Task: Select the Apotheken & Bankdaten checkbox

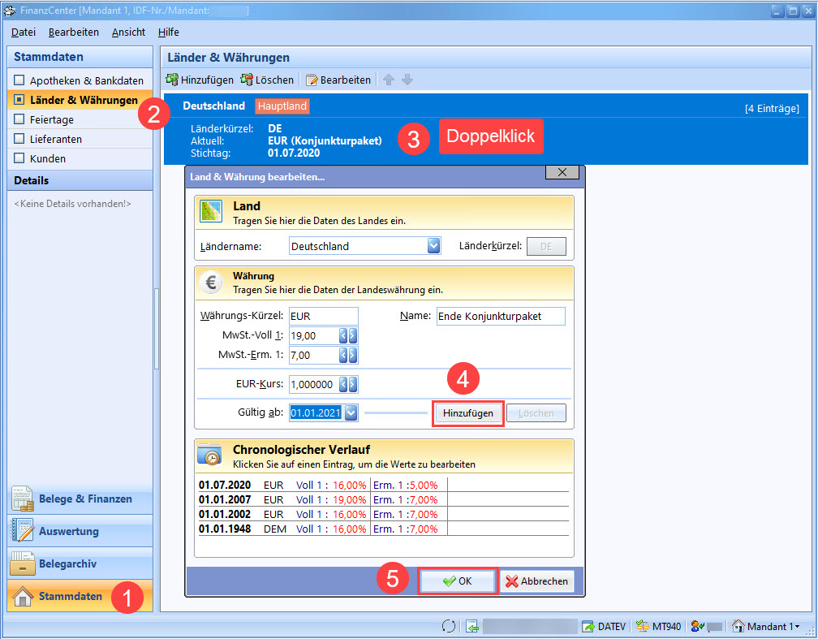Action: coord(20,80)
